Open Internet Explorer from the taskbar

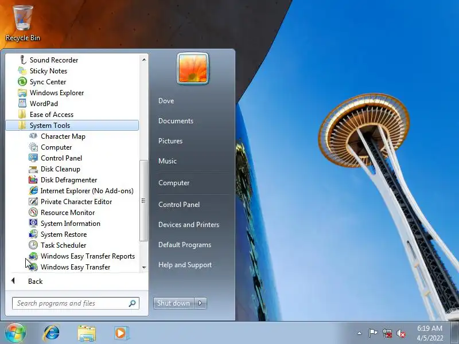tap(51, 333)
